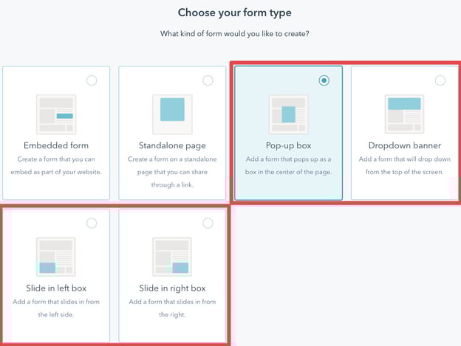The image size is (461, 346).
Task: Click the "Dropdown banner" card title
Action: 404,145
